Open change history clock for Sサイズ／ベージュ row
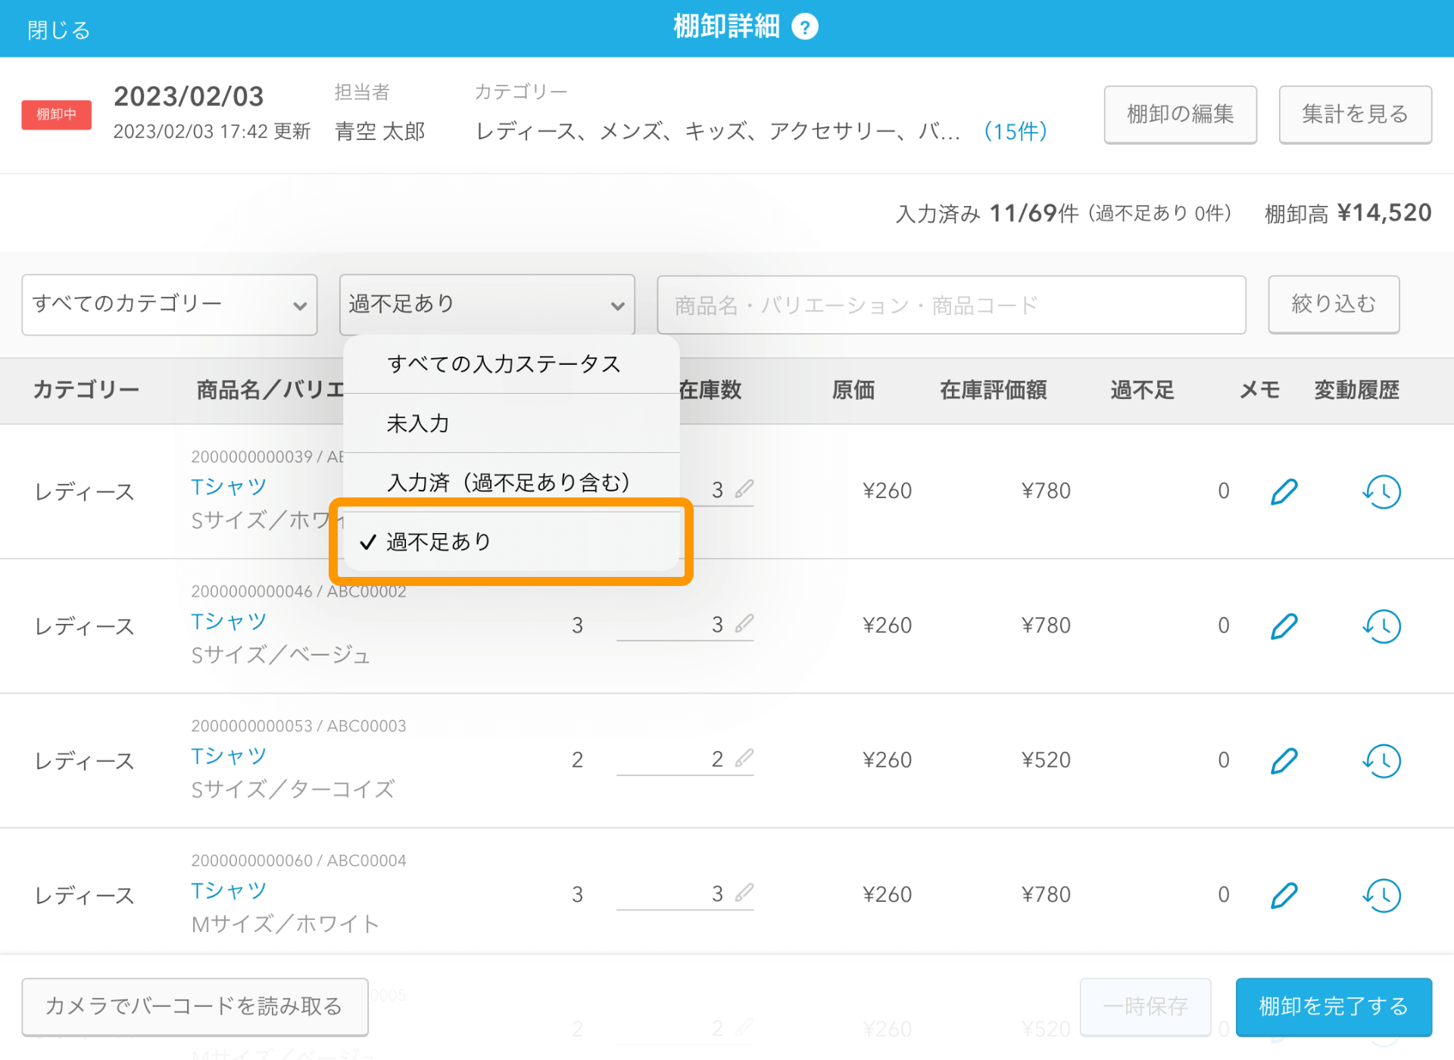This screenshot has height=1060, width=1454. [x=1382, y=626]
